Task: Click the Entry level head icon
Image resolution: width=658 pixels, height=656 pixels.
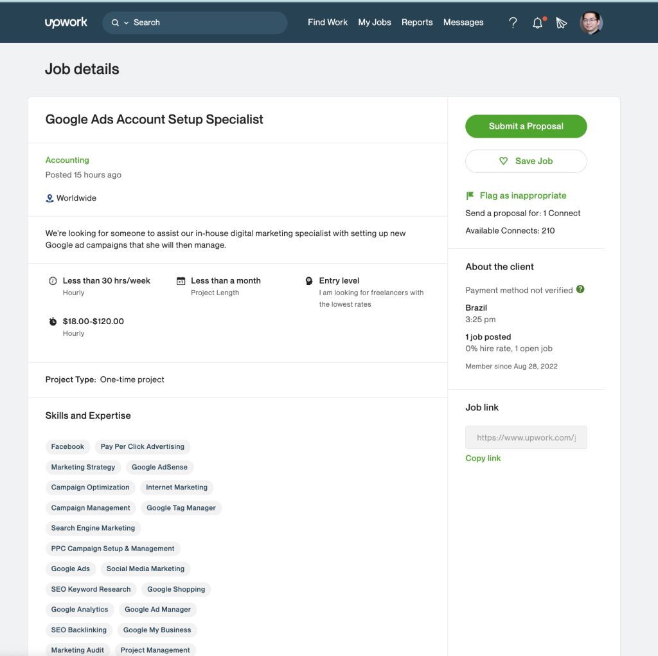Action: [309, 281]
